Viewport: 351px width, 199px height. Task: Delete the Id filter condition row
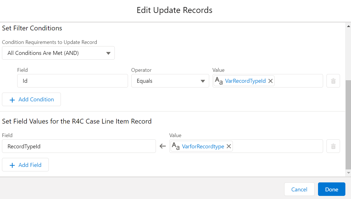(333, 81)
